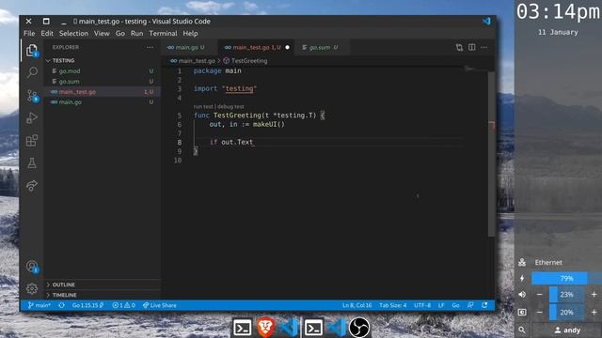Viewport: 602px width, 338px height.
Task: Open the Accounts icon in activity bar
Action: (32, 267)
